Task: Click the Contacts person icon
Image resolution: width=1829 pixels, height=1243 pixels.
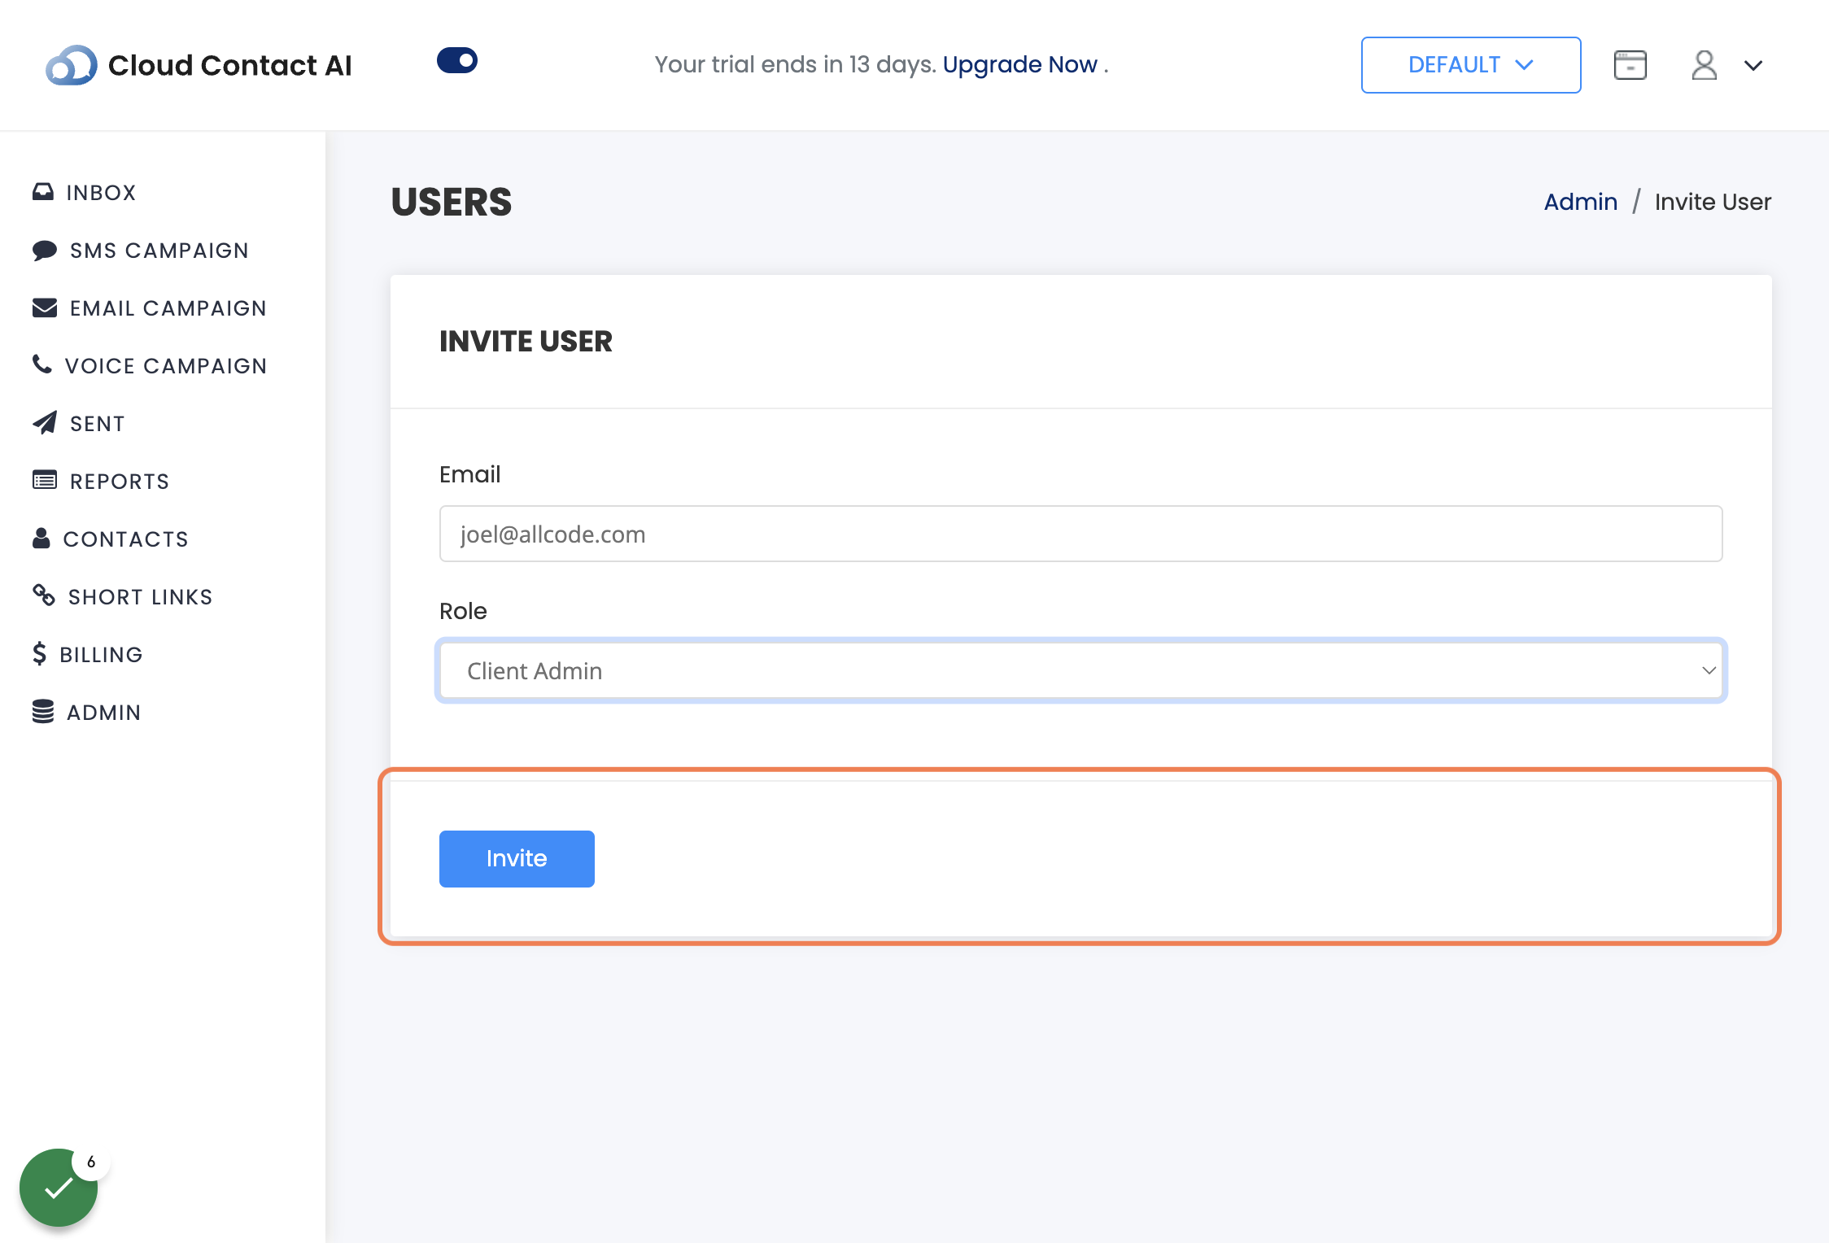Action: 41,538
